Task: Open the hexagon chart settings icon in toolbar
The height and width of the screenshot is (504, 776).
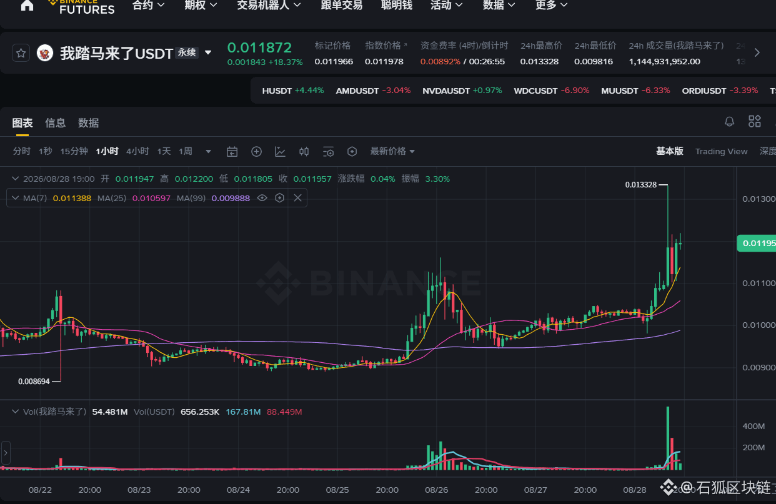Action: [352, 152]
